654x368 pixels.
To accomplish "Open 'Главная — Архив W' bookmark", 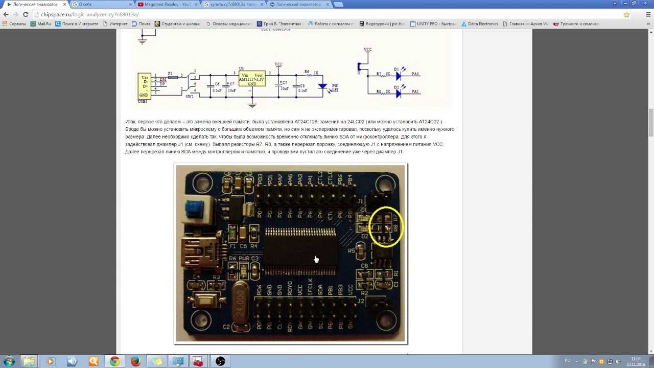I will coord(526,24).
